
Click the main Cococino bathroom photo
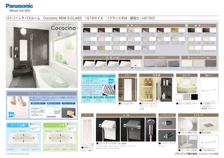pyautogui.click(x=42, y=55)
